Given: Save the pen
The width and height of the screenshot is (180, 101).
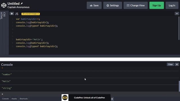Looking at the screenshot, I should point(94,5).
